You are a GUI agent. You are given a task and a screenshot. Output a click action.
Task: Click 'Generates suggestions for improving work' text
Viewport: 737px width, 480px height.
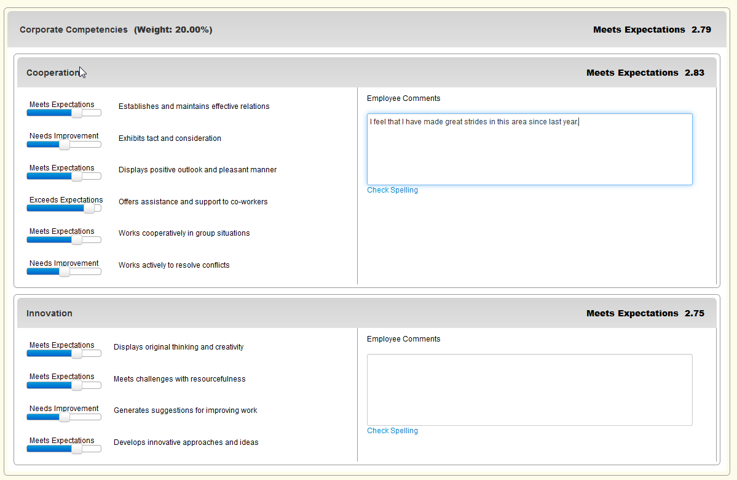coord(186,410)
